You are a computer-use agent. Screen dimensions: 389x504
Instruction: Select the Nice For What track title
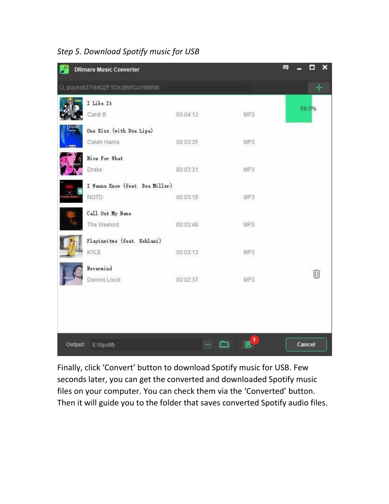pyautogui.click(x=105, y=159)
